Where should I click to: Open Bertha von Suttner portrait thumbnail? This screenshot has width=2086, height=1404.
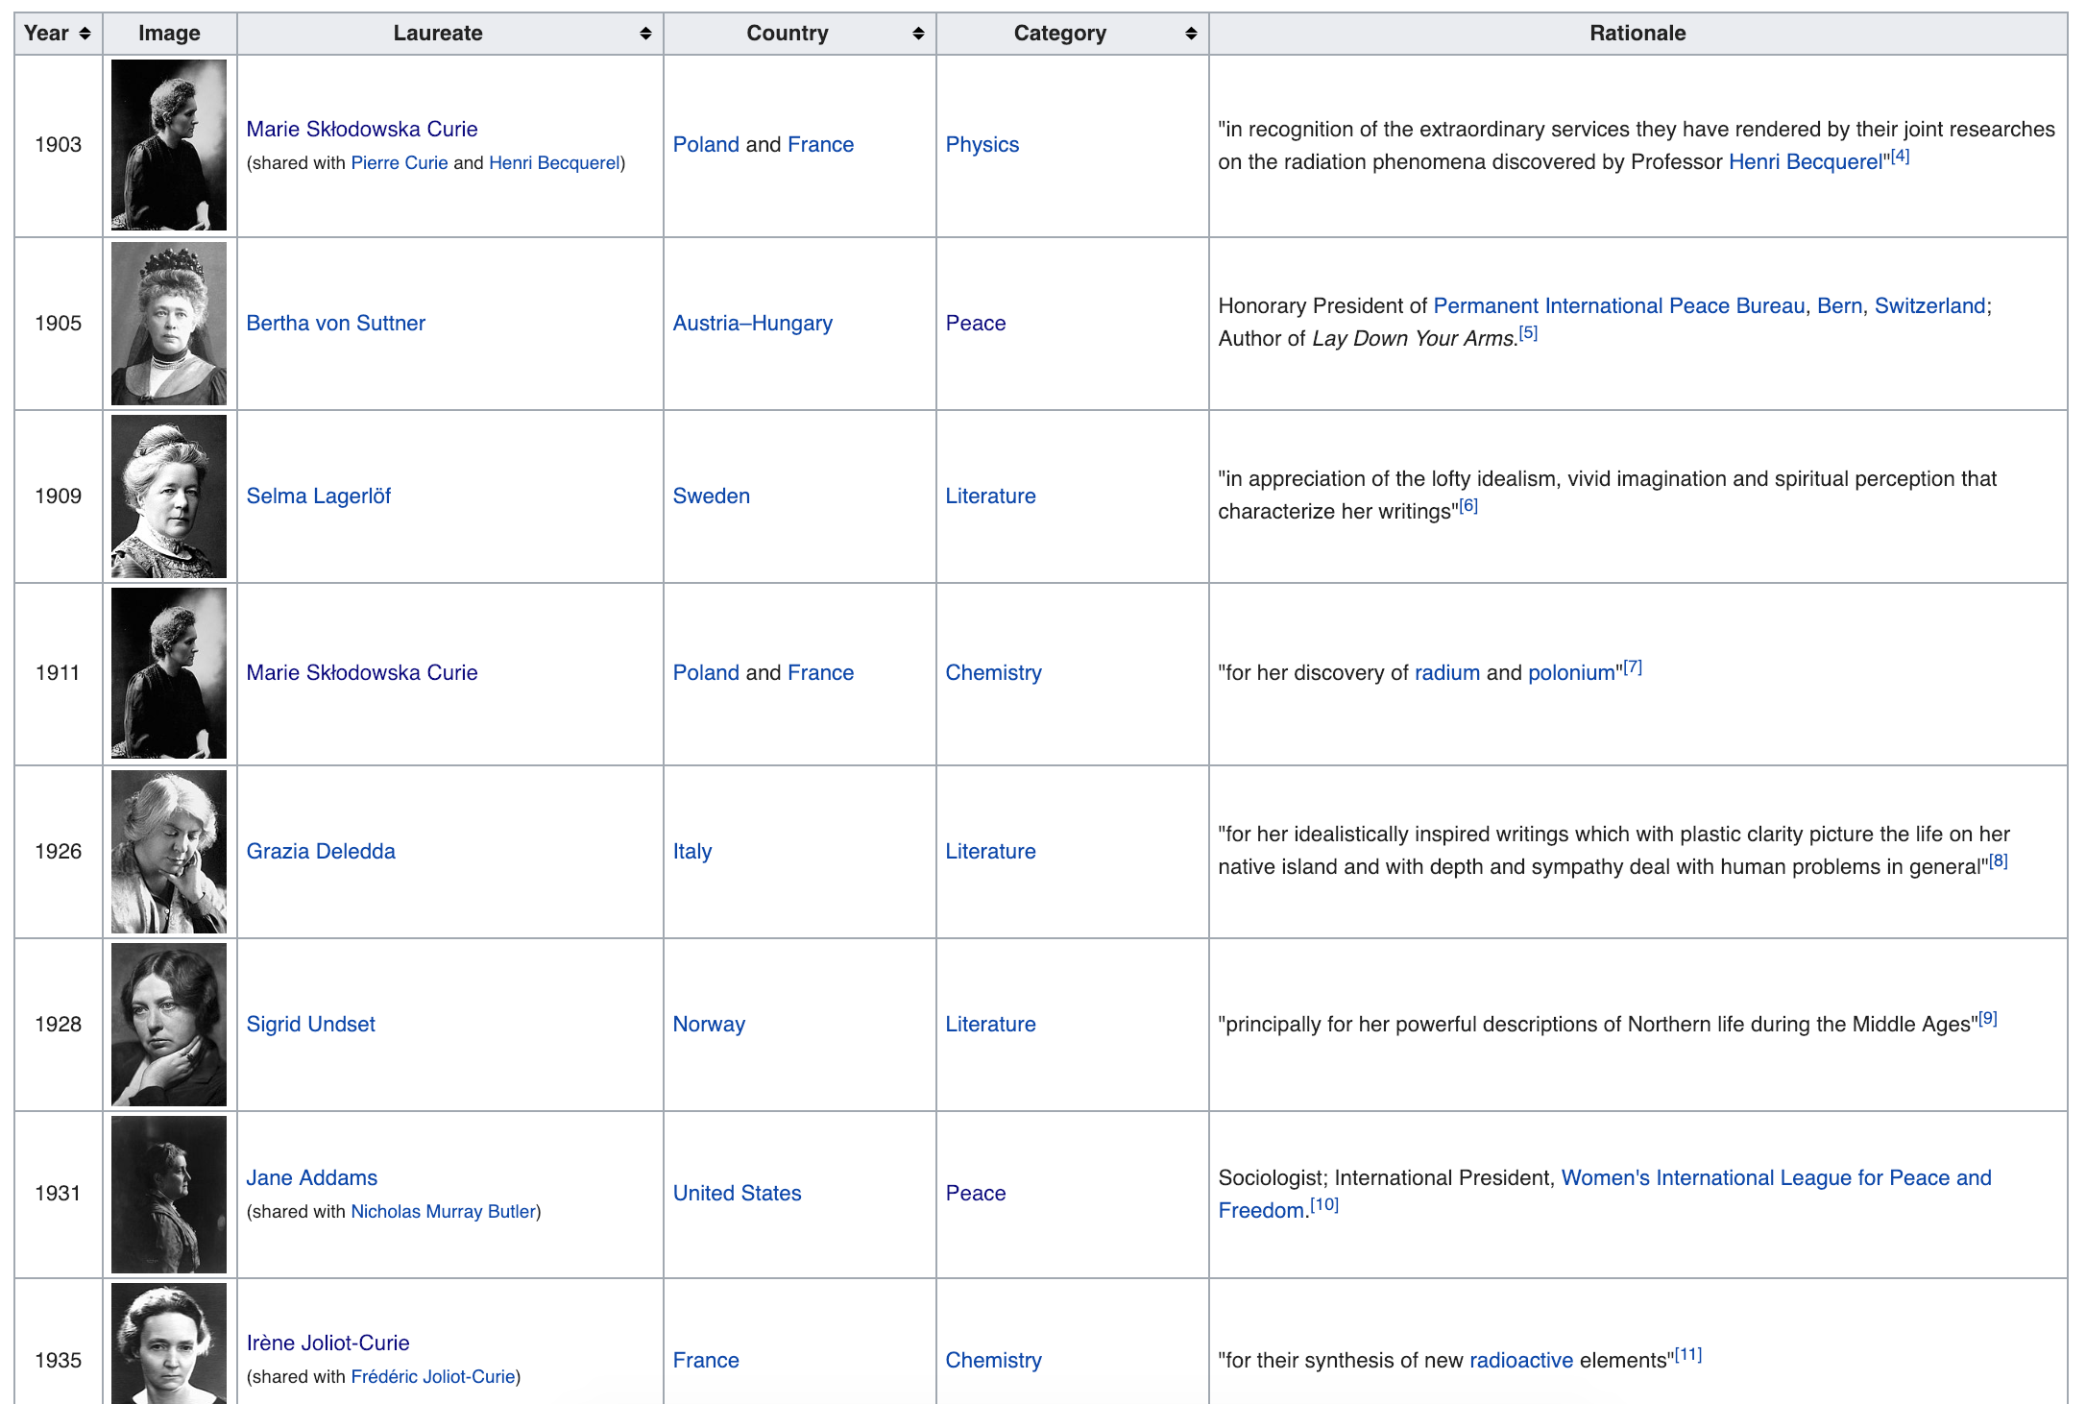(x=169, y=324)
